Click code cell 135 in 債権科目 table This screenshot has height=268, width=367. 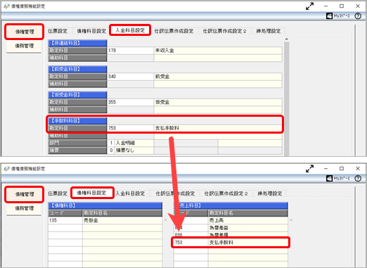click(x=65, y=220)
